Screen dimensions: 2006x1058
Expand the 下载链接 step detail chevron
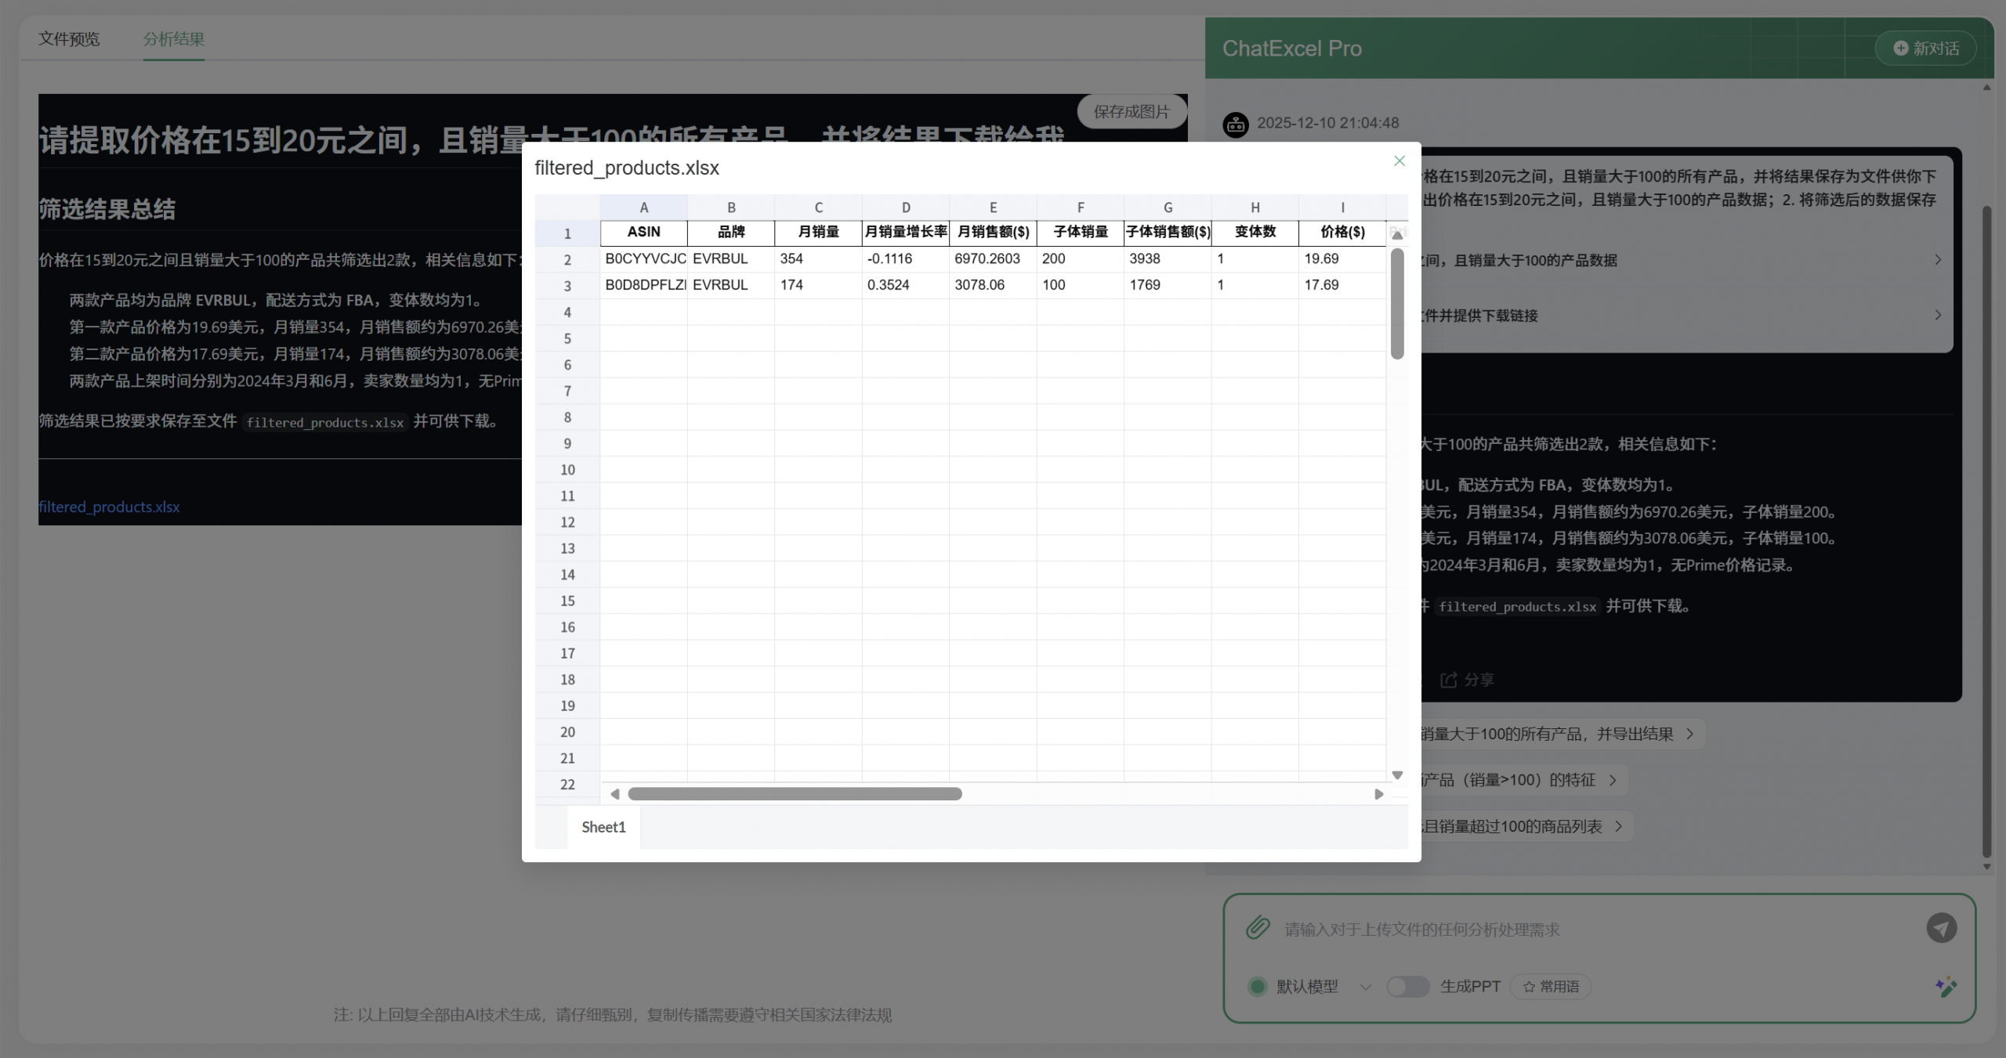click(x=1938, y=315)
